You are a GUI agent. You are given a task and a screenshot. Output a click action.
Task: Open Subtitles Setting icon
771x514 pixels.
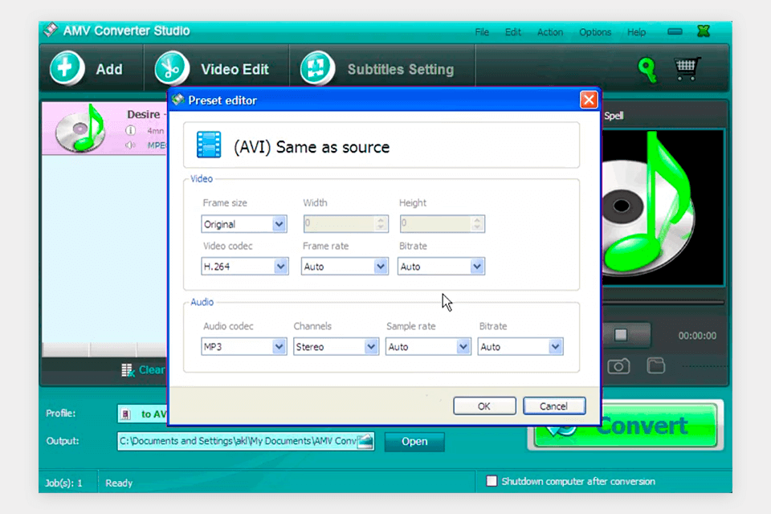[317, 68]
